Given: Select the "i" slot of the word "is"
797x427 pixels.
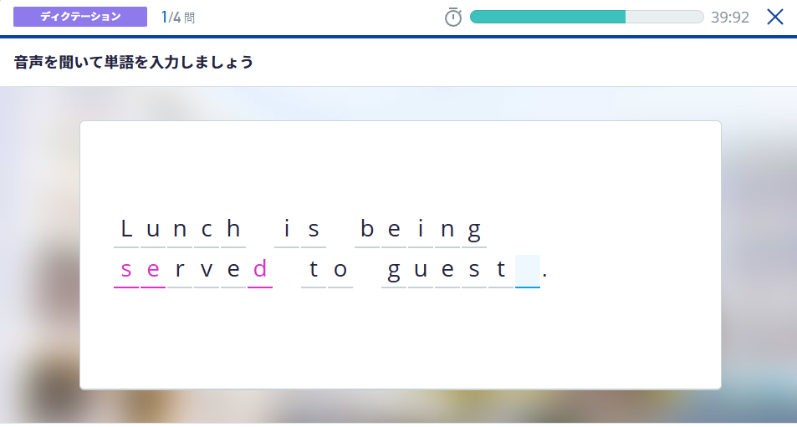Looking at the screenshot, I should point(287,230).
